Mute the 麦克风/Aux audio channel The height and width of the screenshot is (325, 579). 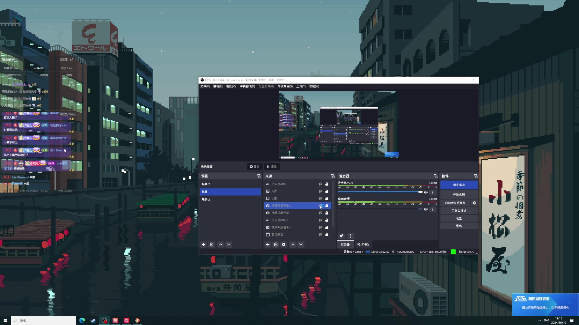pos(426,192)
